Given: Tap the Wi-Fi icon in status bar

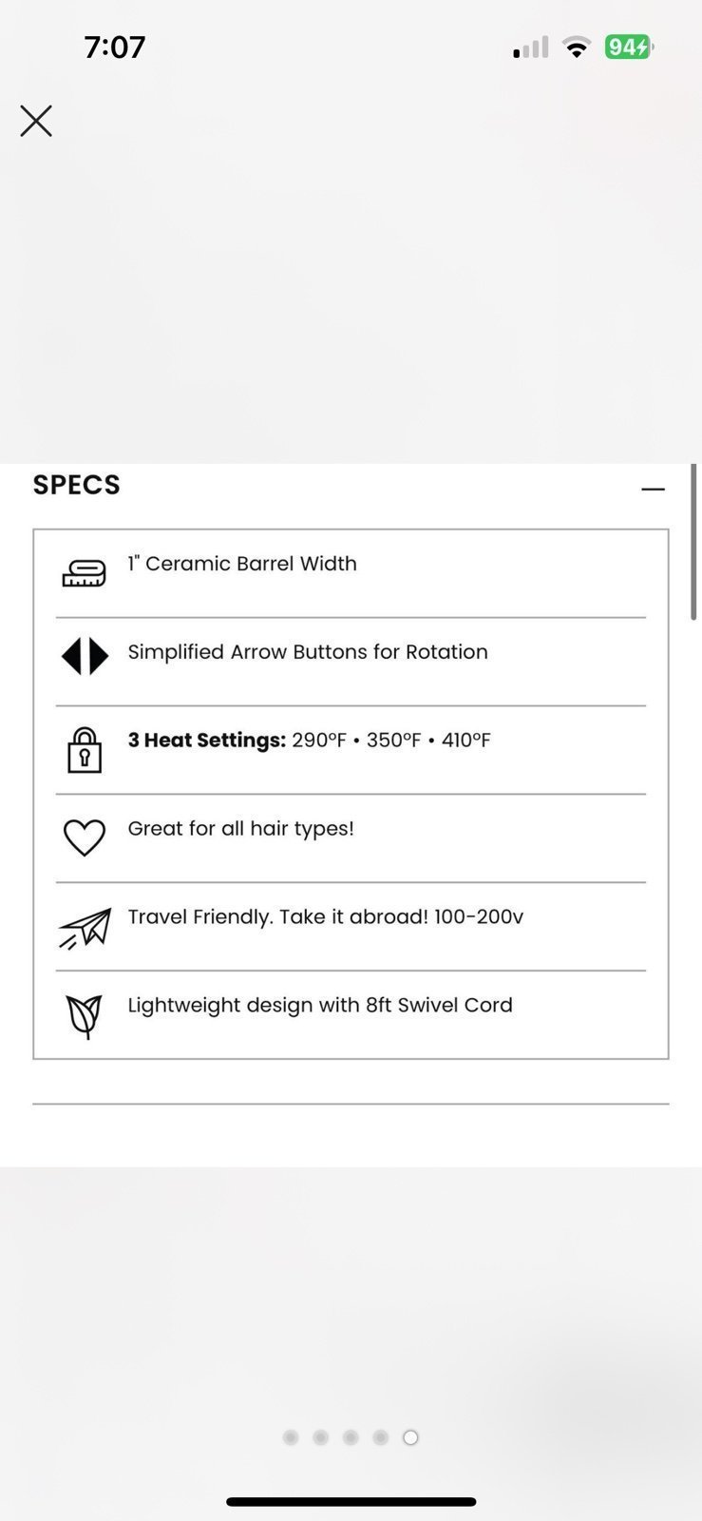Looking at the screenshot, I should tap(576, 48).
